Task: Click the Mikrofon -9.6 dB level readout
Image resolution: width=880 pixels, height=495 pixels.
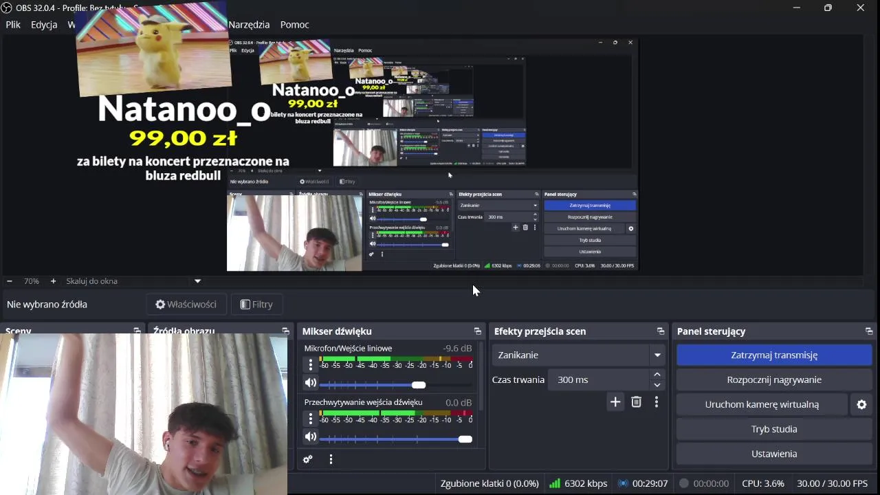Action: (x=457, y=349)
